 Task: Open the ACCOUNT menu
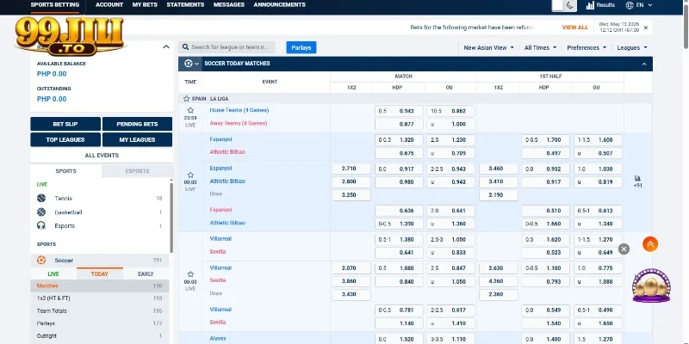(x=109, y=5)
